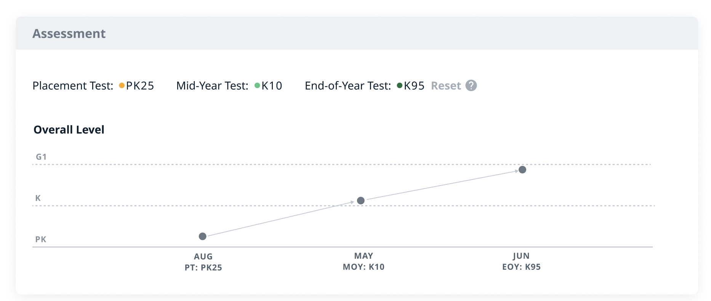Select the June data point on chart
Screen dimensions: 711x301
click(x=522, y=170)
